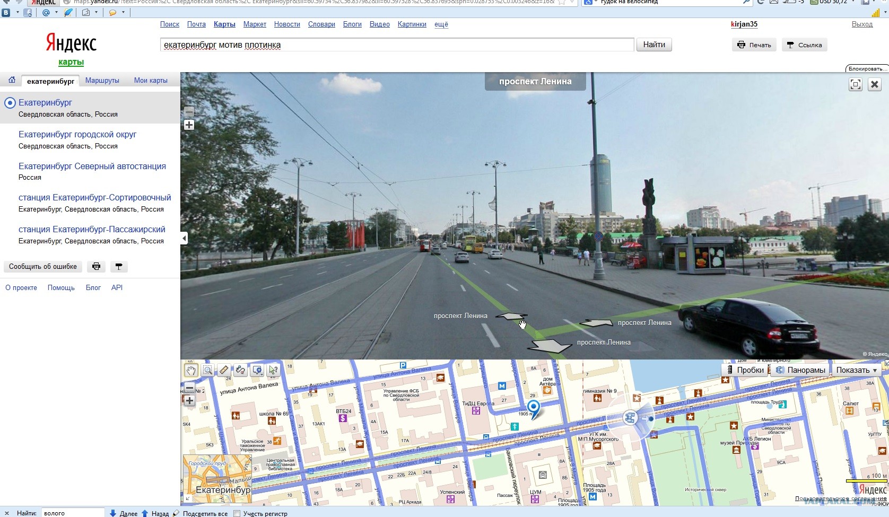
Task: Pick the ruler distance measurement tool
Action: coord(224,370)
